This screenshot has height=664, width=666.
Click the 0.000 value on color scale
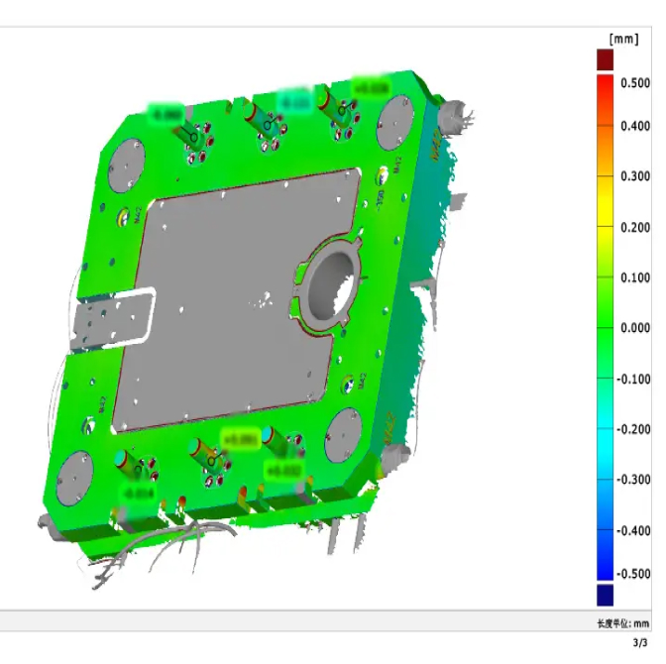634,328
